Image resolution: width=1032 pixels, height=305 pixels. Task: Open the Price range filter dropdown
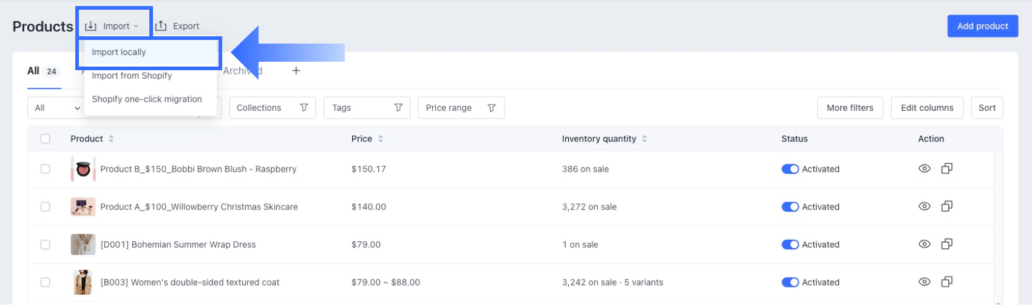[x=460, y=108]
